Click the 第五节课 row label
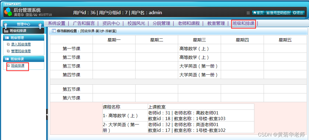 [x=71, y=89]
